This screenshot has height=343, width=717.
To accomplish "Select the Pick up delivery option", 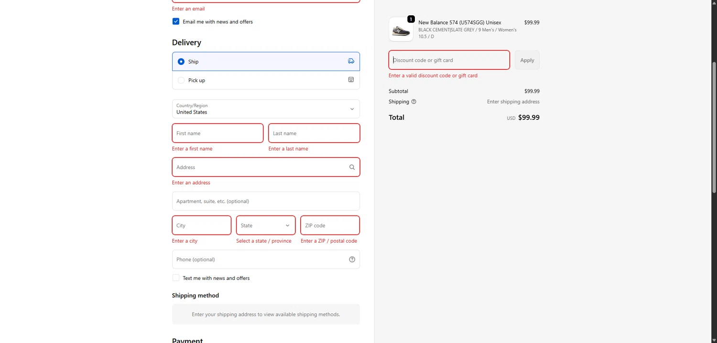I will (x=181, y=80).
